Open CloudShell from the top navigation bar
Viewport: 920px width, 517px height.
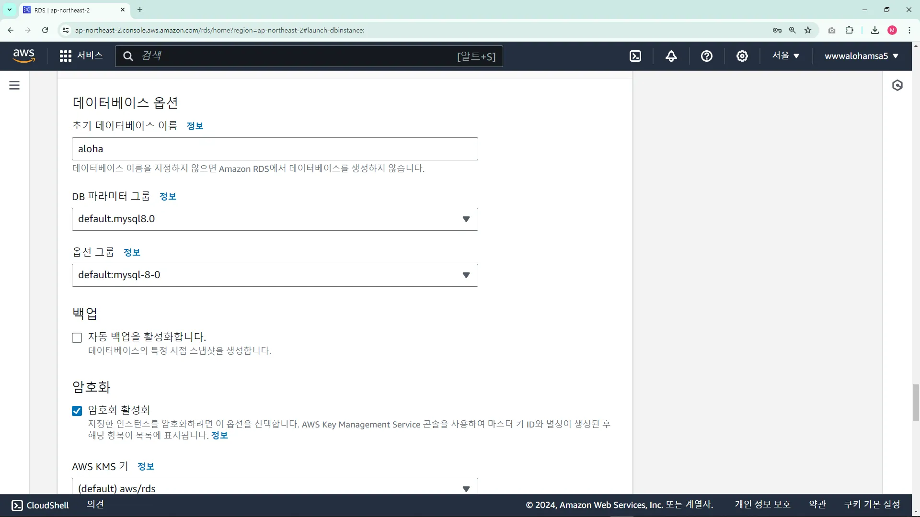[x=635, y=56]
